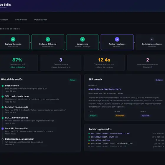The height and width of the screenshot is (165, 165).
Task: Click the +34pp vs baseline text
Action: [x=17, y=67]
